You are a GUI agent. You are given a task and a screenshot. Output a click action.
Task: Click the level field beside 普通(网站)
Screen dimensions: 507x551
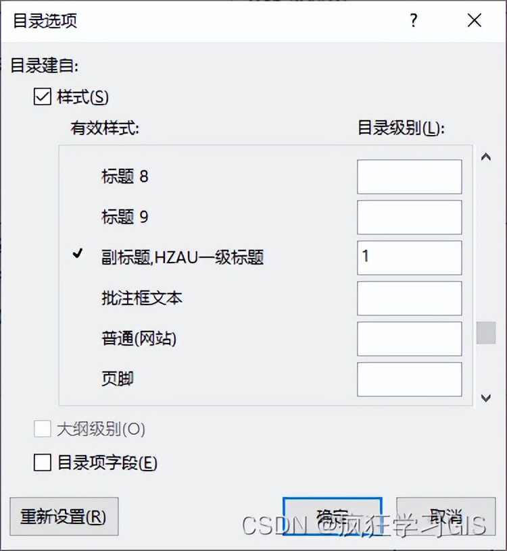click(x=409, y=338)
